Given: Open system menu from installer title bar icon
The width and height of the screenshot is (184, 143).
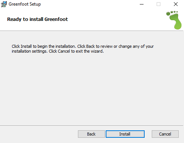Looking at the screenshot, I should [x=4, y=4].
